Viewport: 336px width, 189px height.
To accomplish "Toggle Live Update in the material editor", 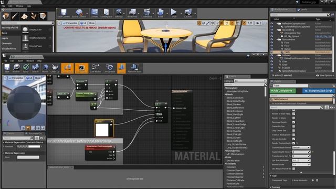I will click(109, 68).
